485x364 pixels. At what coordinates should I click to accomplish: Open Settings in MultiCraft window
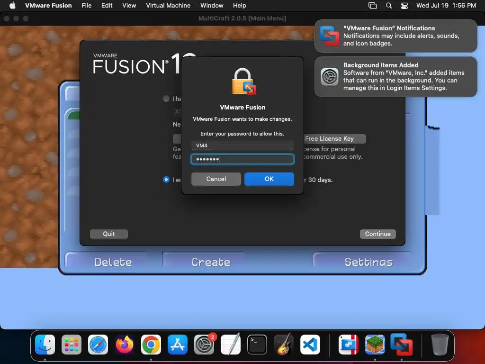(368, 262)
